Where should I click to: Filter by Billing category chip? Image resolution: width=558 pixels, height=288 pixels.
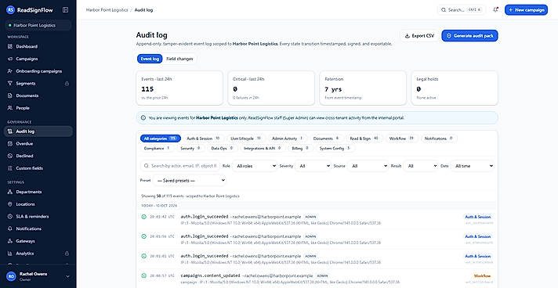point(300,148)
